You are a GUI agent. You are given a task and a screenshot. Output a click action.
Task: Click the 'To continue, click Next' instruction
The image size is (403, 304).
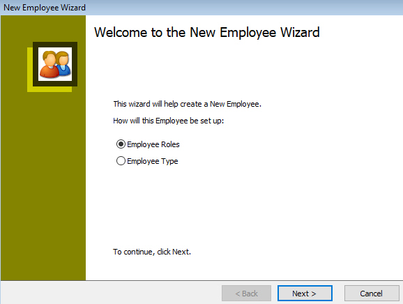(152, 252)
